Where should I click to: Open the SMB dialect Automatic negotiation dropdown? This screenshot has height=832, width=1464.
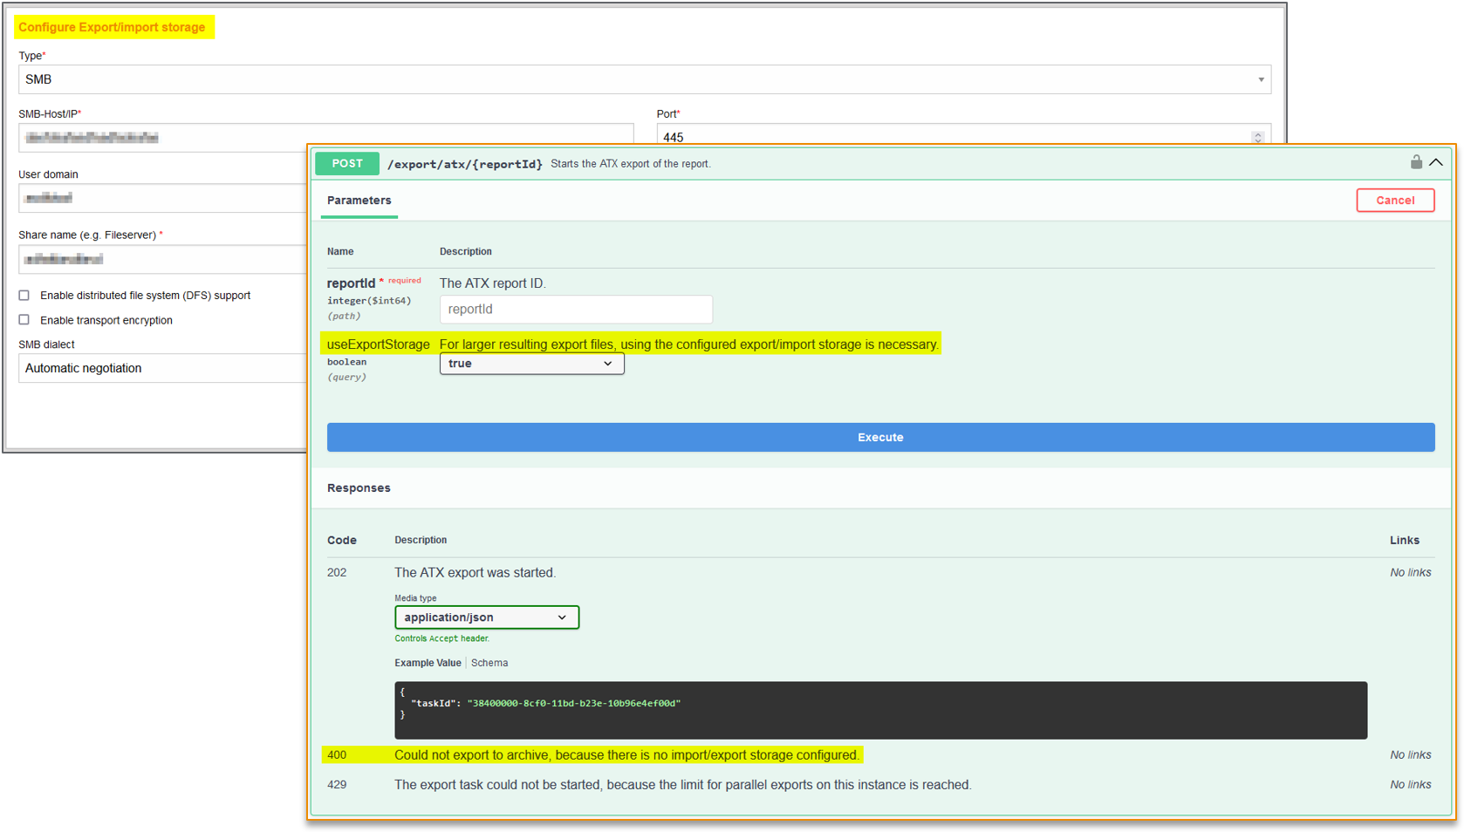pyautogui.click(x=162, y=368)
